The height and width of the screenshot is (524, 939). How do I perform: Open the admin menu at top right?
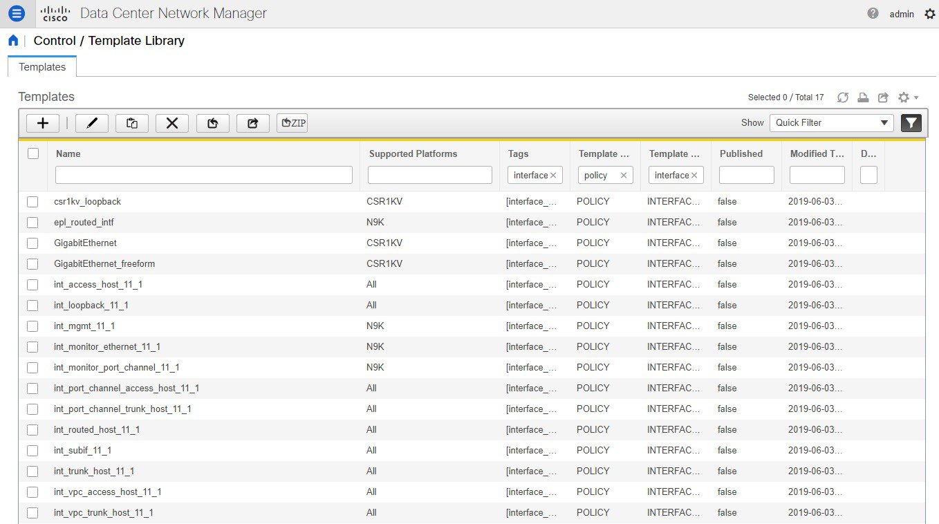902,13
